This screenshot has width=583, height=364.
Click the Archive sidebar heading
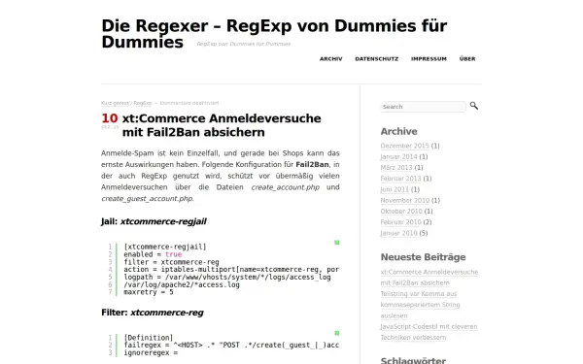[x=398, y=131]
